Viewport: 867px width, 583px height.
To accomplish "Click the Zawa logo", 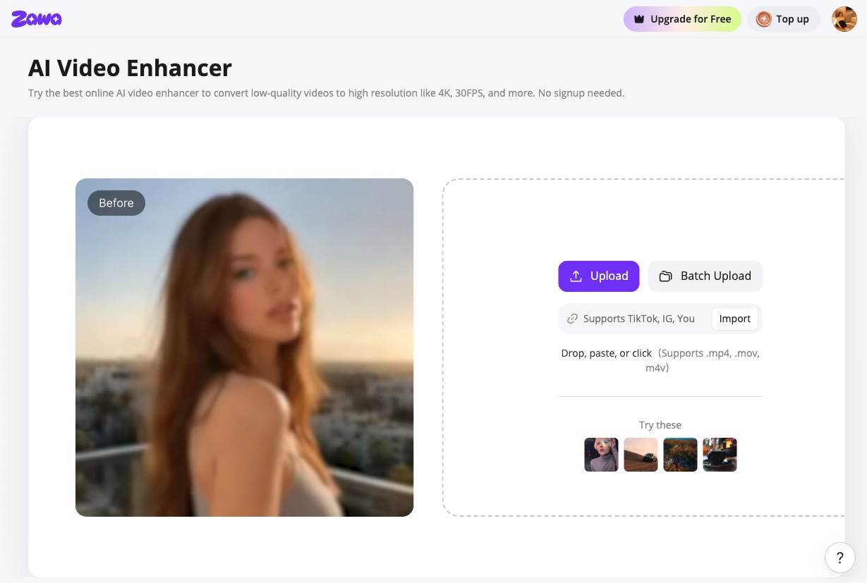I will [36, 19].
